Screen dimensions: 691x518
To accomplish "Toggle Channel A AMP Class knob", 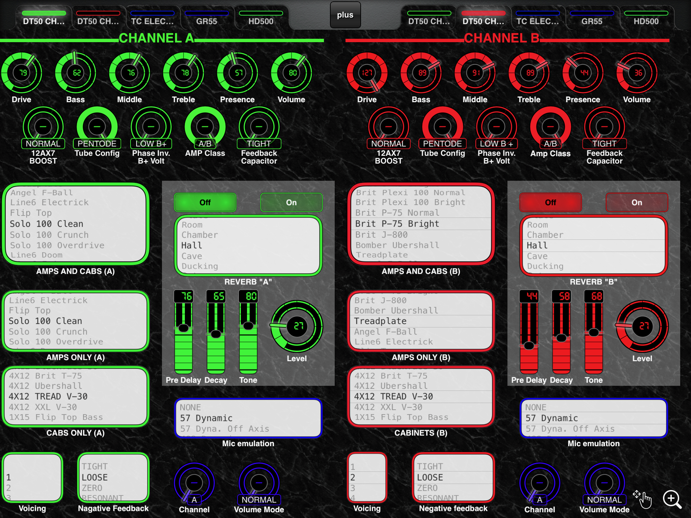I will [x=205, y=127].
